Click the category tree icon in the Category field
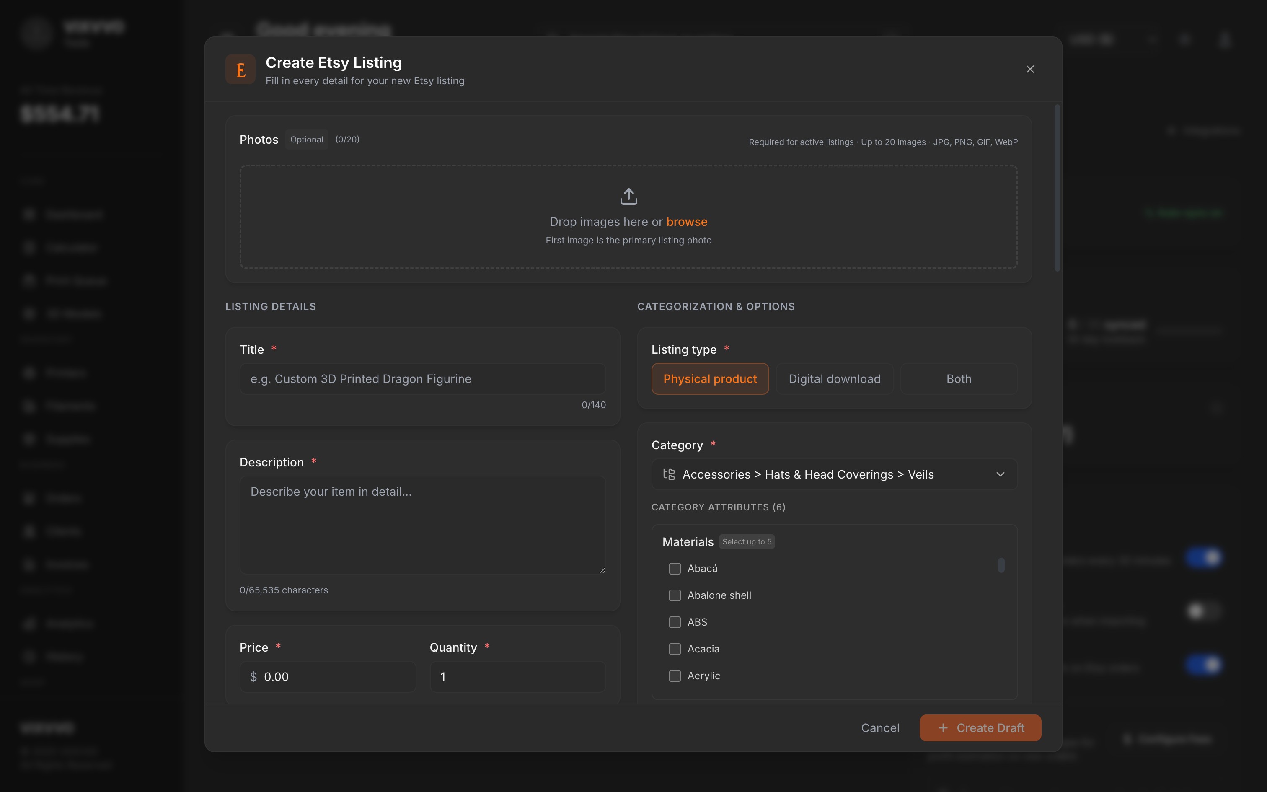The width and height of the screenshot is (1267, 792). [x=669, y=474]
